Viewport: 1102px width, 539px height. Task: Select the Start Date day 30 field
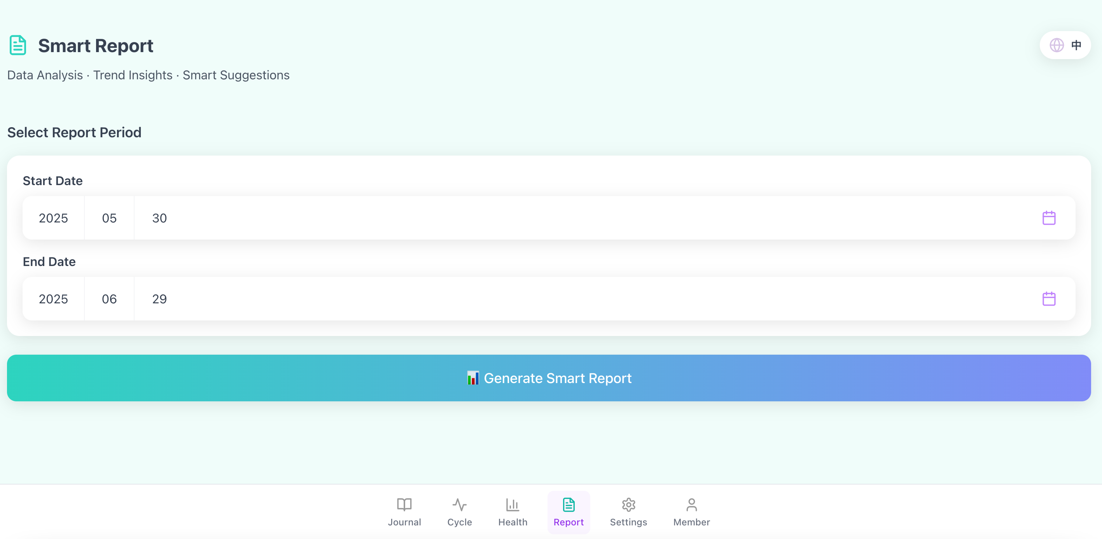pyautogui.click(x=159, y=218)
